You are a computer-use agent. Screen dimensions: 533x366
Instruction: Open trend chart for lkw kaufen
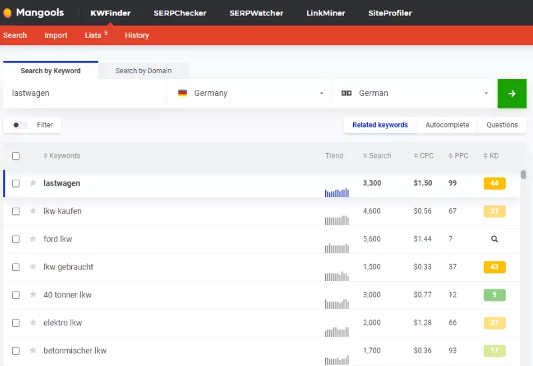336,220
